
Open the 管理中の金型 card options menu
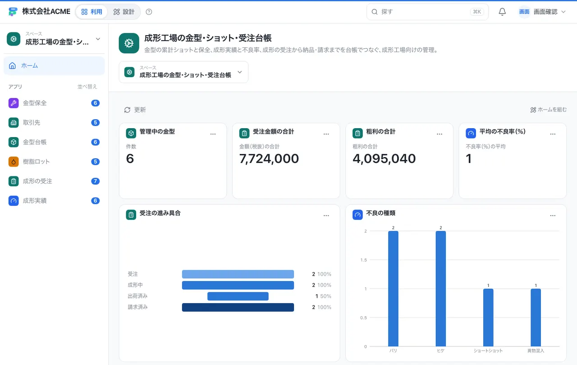tap(213, 134)
